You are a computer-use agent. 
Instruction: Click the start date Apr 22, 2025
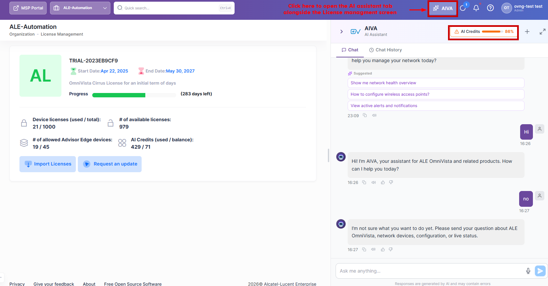[x=114, y=71]
